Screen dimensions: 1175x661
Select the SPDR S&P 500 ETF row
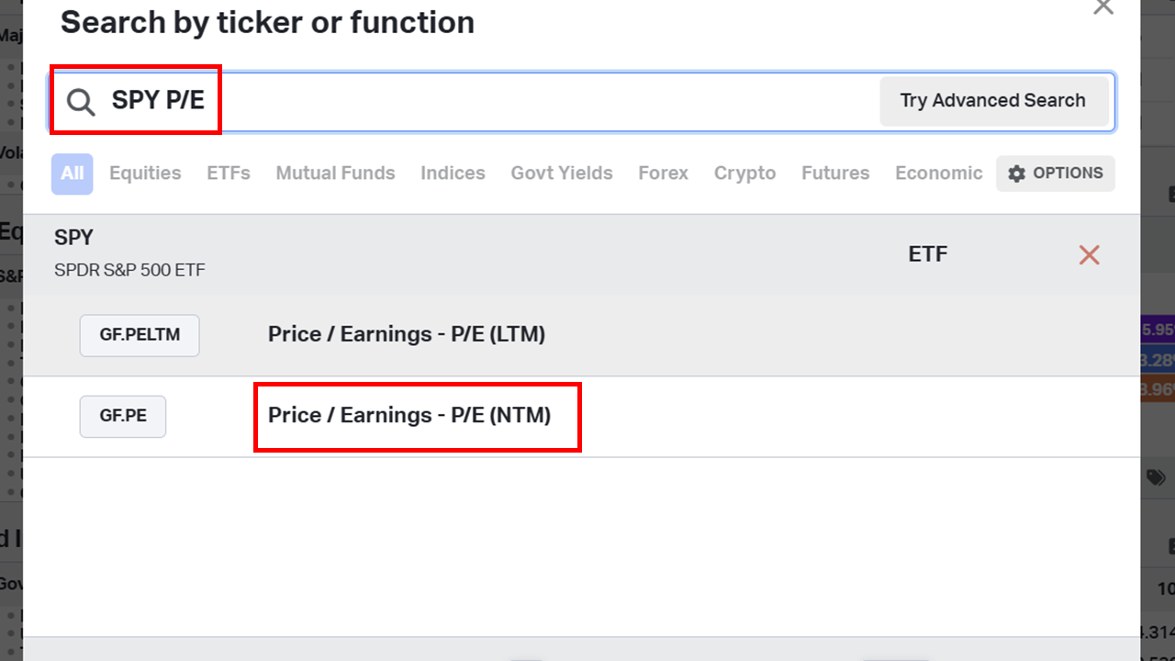pyautogui.click(x=582, y=255)
